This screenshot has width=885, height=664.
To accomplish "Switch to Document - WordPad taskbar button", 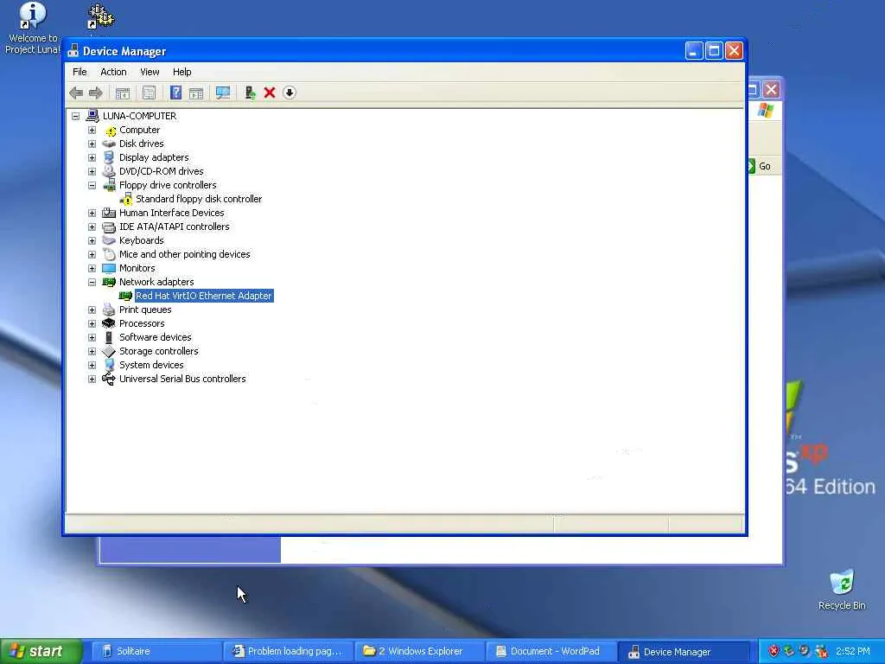I will 552,651.
